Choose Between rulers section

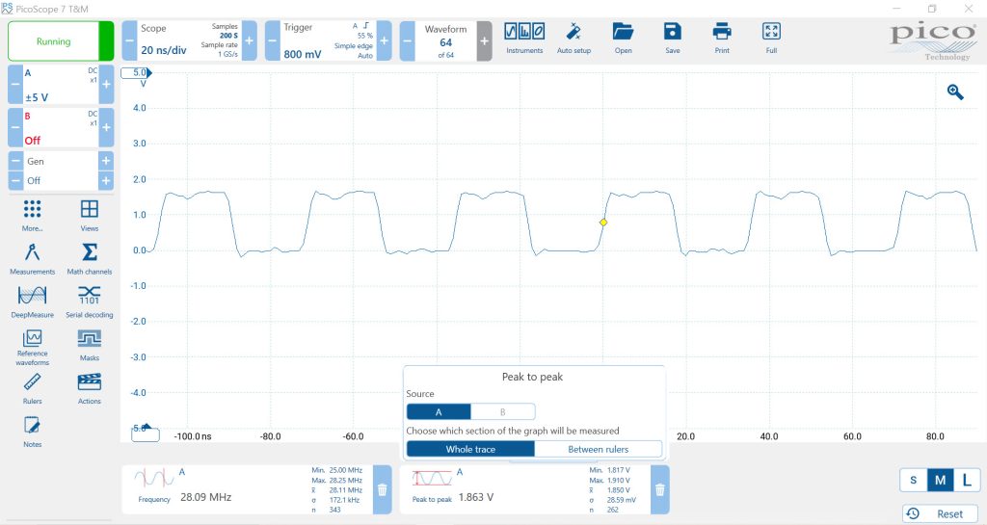coord(598,449)
